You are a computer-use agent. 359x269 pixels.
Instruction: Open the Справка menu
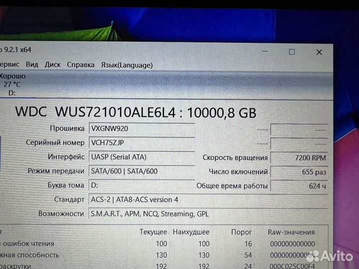(x=81, y=65)
